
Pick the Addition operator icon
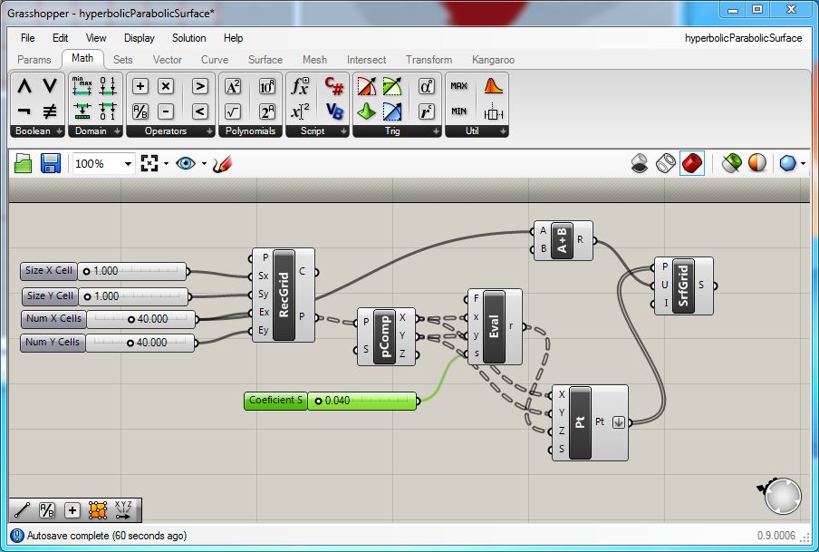pyautogui.click(x=140, y=86)
